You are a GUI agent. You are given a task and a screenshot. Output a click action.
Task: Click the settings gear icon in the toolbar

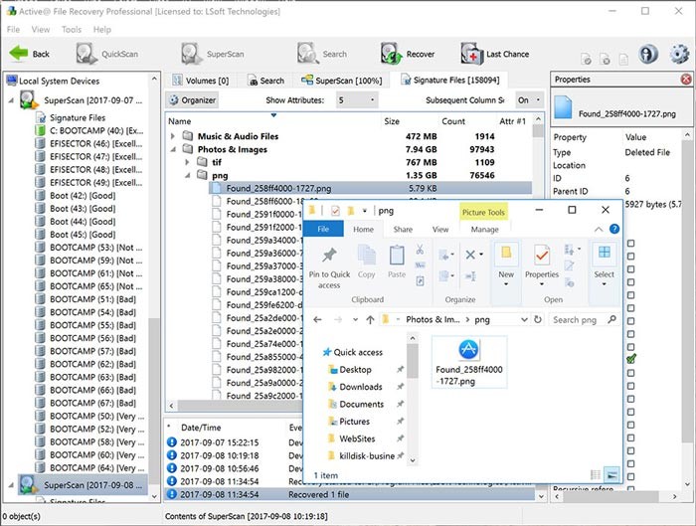(x=679, y=54)
